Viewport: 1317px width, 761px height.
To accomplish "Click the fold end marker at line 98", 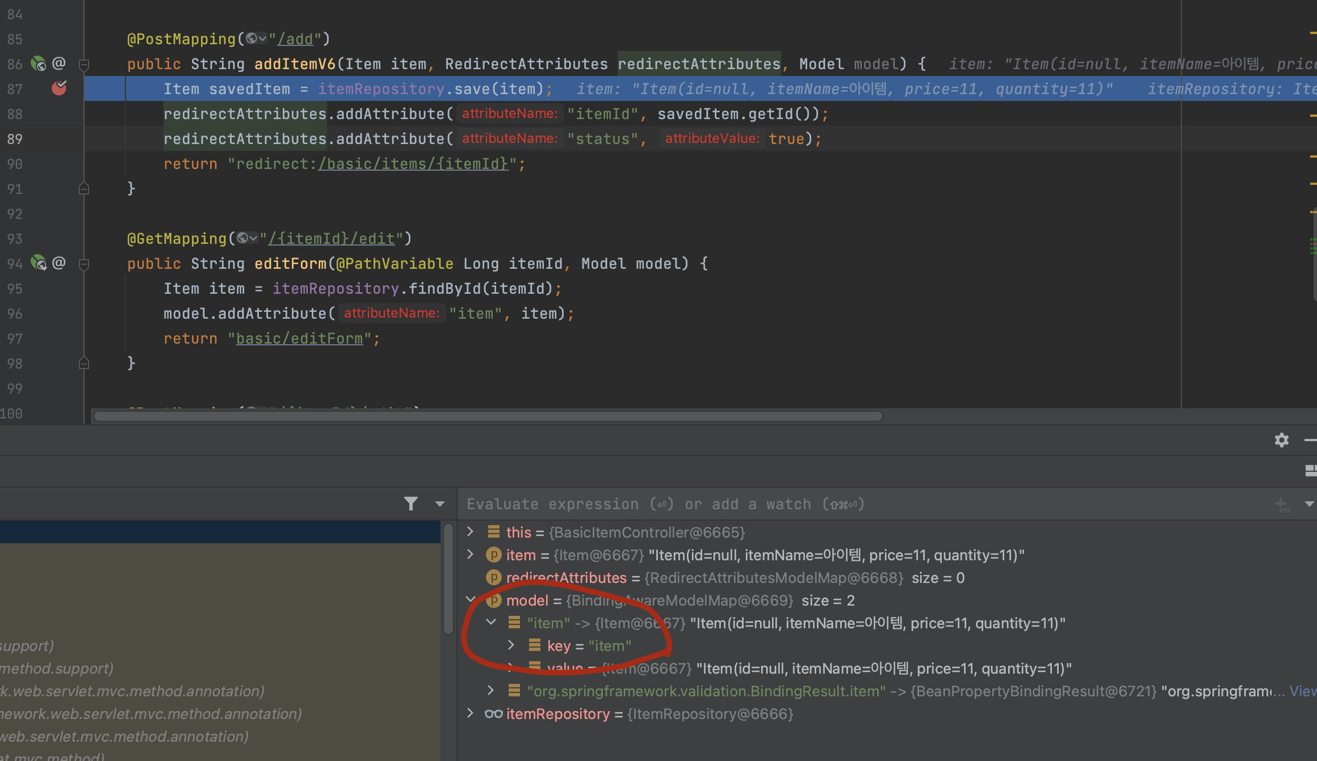I will 84,363.
